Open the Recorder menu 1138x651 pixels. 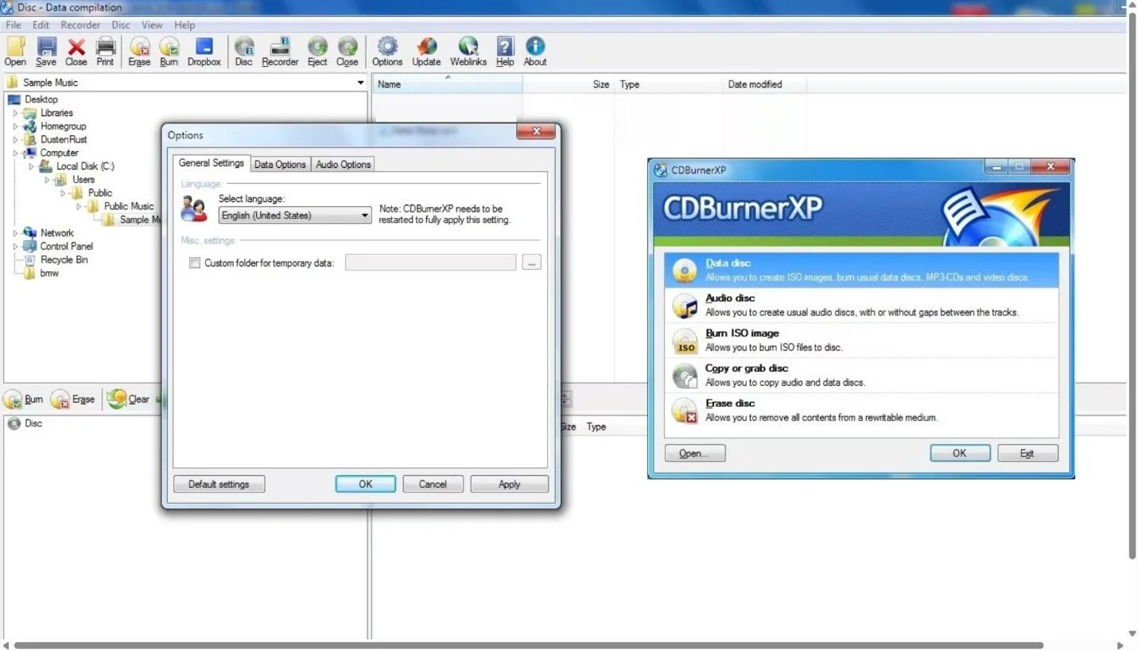80,25
